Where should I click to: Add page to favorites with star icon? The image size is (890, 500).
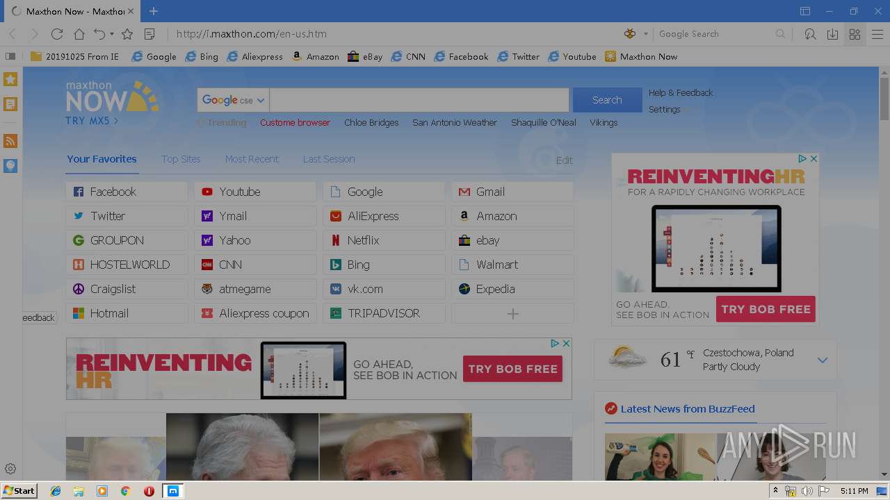[x=127, y=34]
